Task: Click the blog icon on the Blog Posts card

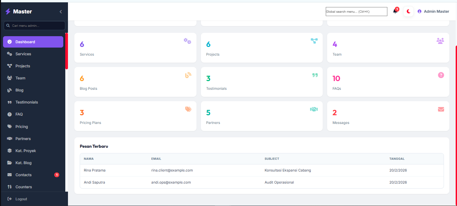Action: 188,75
